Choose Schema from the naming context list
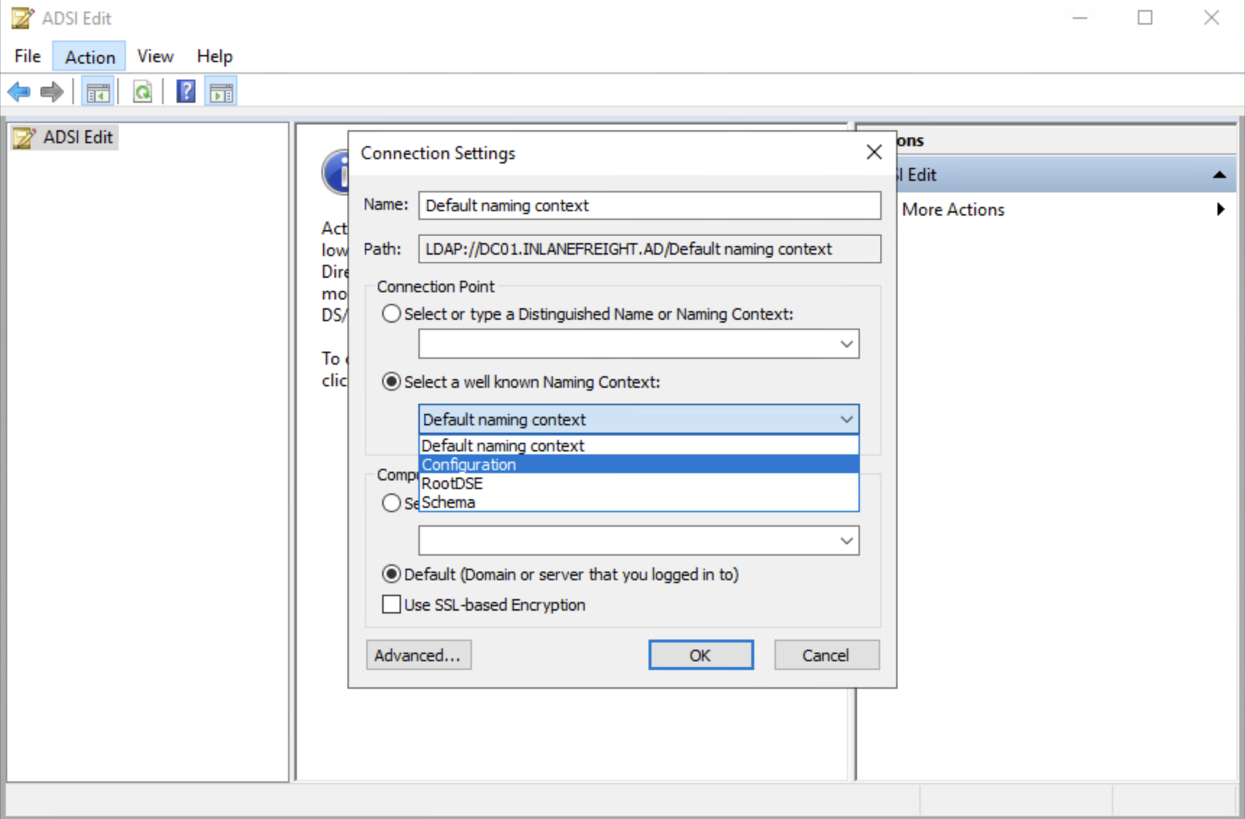The image size is (1245, 819). point(449,502)
